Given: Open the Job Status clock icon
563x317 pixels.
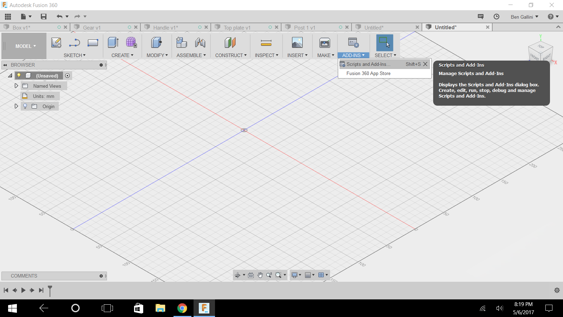Looking at the screenshot, I should 496,17.
